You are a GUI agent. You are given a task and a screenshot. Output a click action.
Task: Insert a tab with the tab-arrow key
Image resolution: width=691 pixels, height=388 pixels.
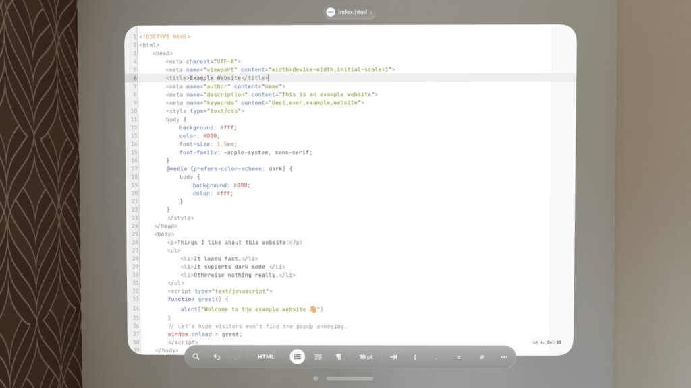coord(393,357)
